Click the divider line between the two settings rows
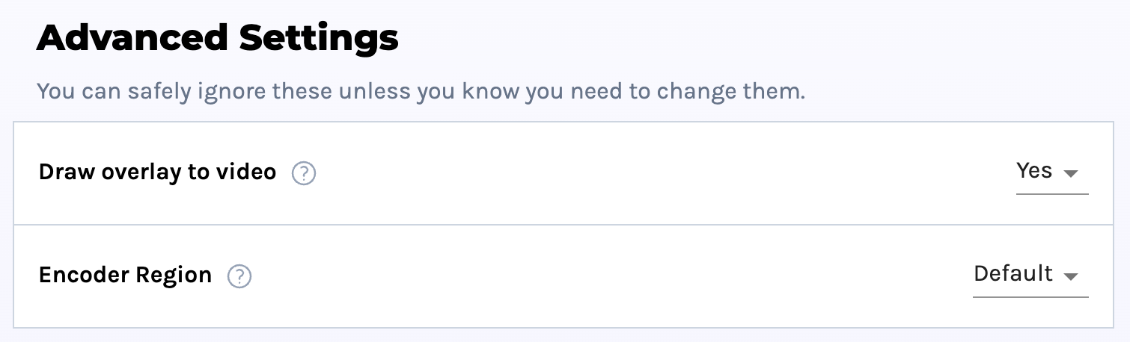 (x=564, y=224)
